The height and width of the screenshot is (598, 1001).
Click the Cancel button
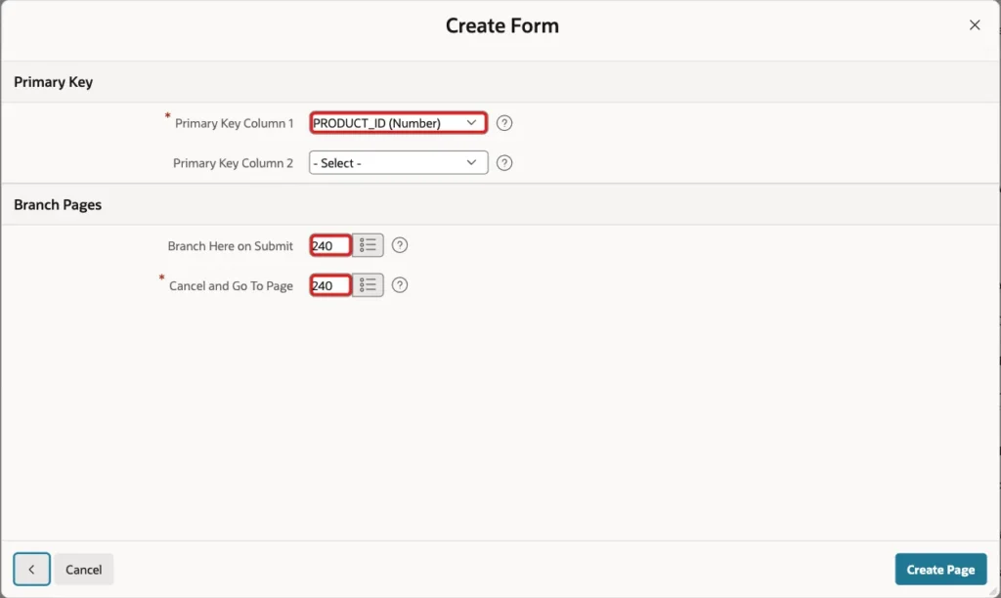tap(84, 570)
